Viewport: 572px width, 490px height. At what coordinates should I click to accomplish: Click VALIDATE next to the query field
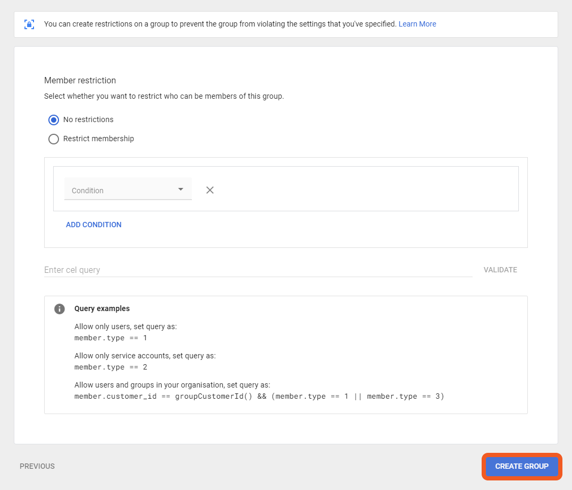point(500,270)
